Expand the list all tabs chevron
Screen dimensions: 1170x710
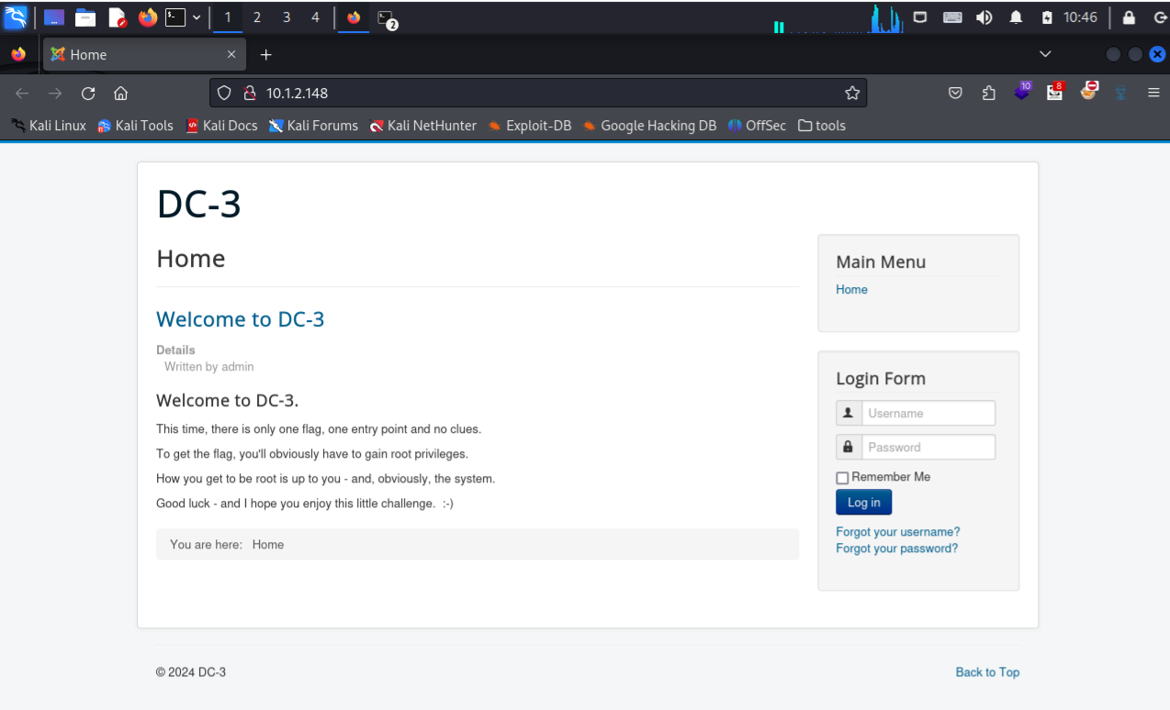[x=1045, y=54]
